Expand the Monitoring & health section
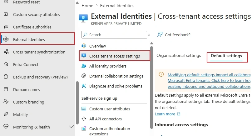 [x=71, y=127]
